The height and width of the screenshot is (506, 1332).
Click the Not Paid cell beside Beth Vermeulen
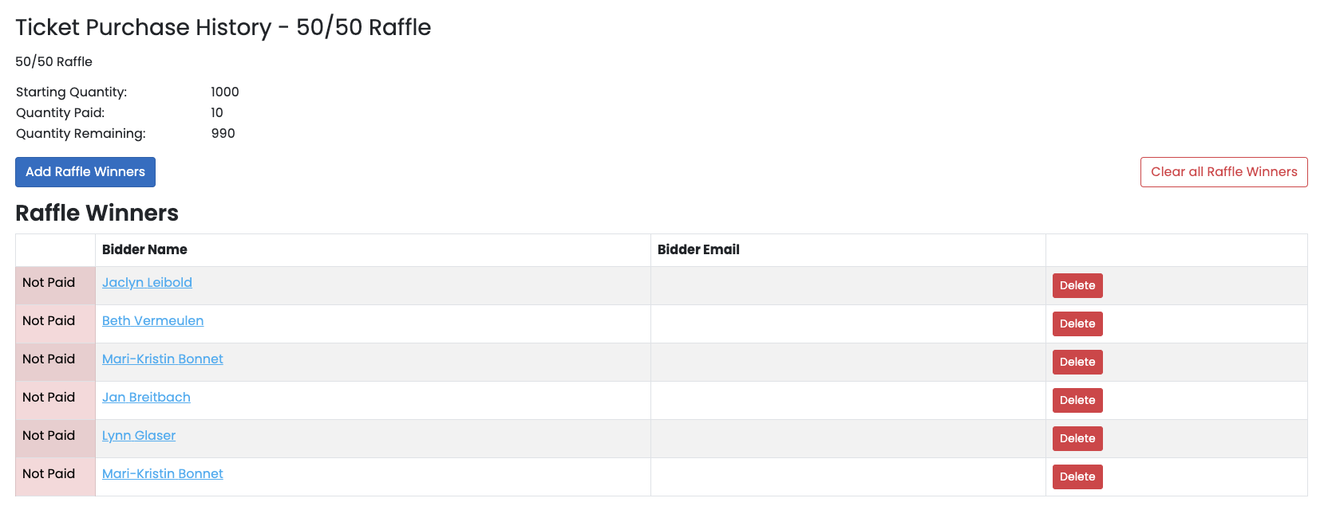[49, 321]
